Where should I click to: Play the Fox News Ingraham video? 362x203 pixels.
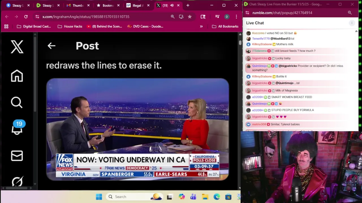pyautogui.click(x=137, y=129)
